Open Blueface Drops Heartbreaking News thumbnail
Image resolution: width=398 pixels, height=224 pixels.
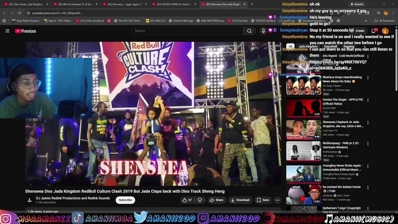tap(303, 85)
